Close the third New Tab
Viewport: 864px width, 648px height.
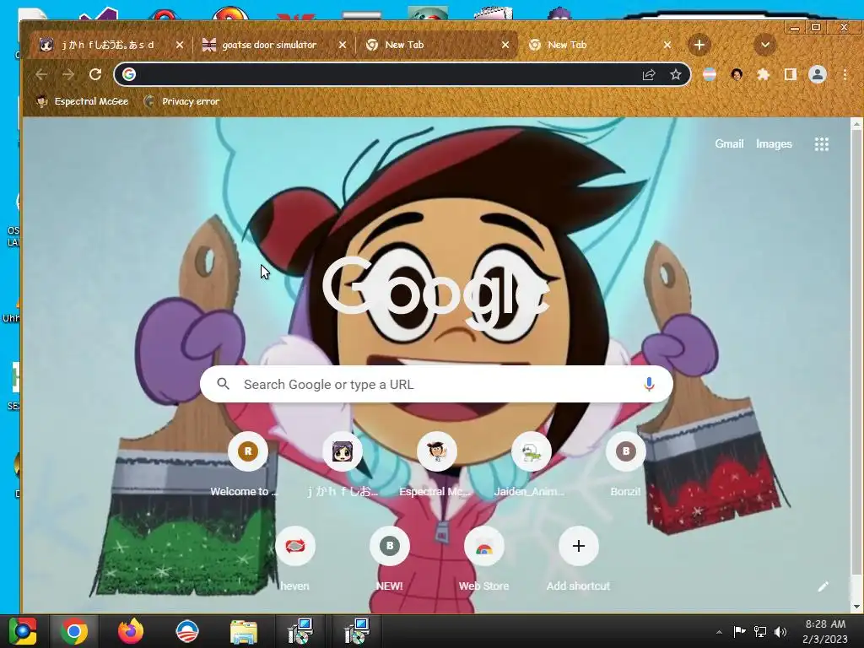[505, 45]
